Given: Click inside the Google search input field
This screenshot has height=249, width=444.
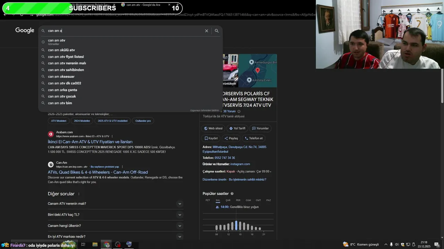Looking at the screenshot, I should (x=125, y=31).
